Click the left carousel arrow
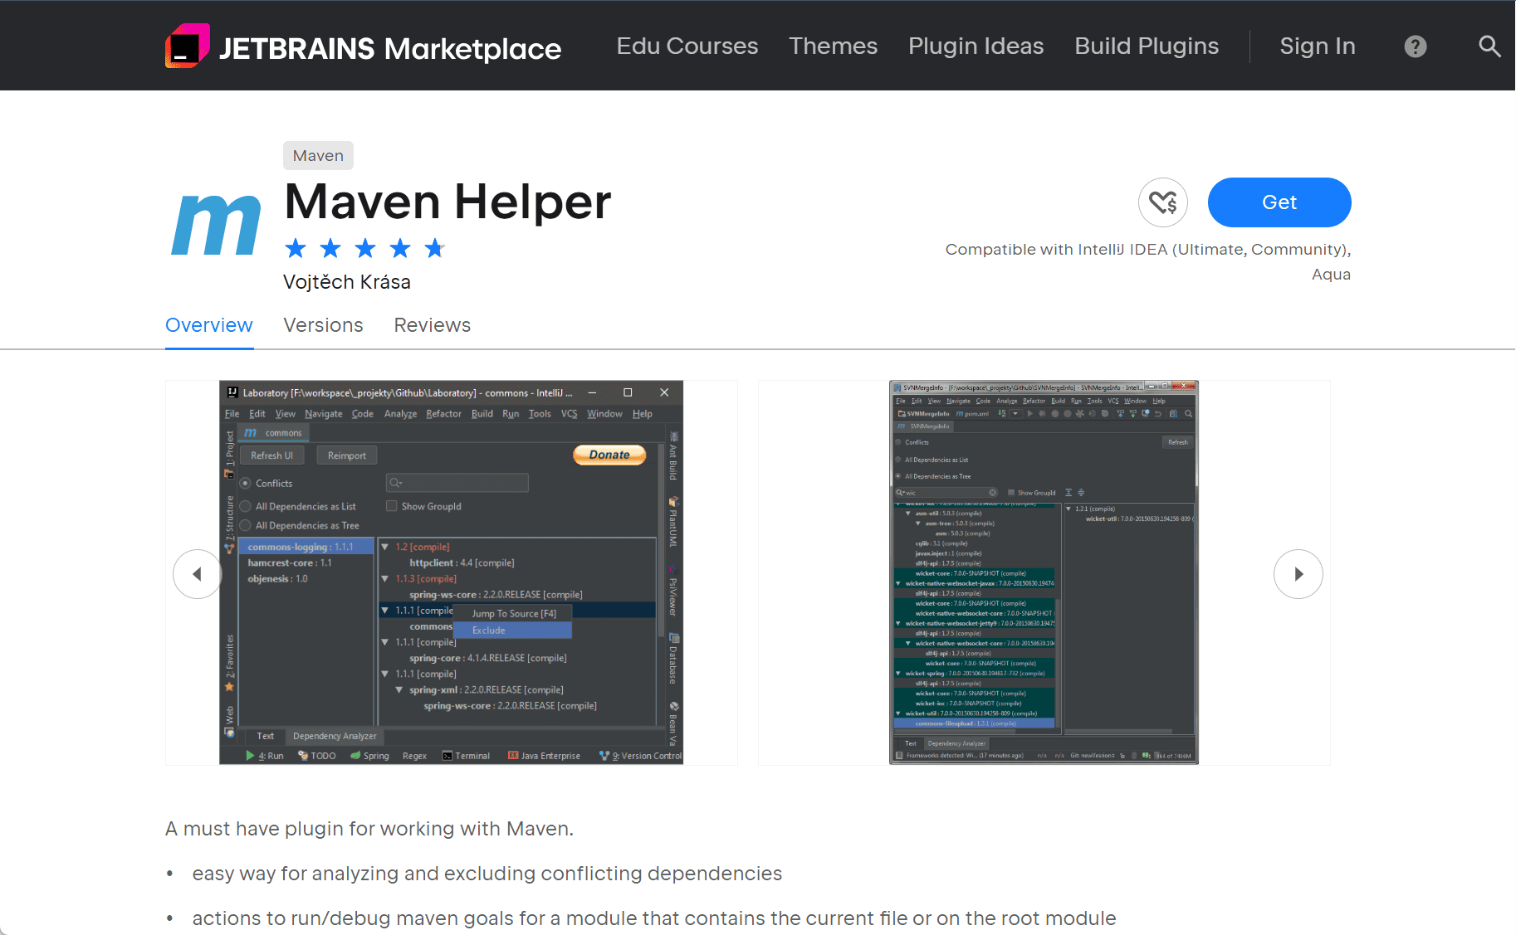This screenshot has height=935, width=1516. coord(198,573)
